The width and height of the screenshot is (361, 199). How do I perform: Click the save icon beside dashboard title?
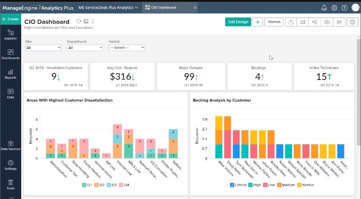point(86,21)
